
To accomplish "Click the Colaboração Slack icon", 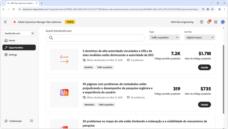I will (6, 121).
